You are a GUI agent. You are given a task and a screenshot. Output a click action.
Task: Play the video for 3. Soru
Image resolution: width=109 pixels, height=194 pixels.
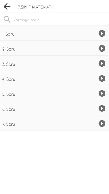coord(102,64)
